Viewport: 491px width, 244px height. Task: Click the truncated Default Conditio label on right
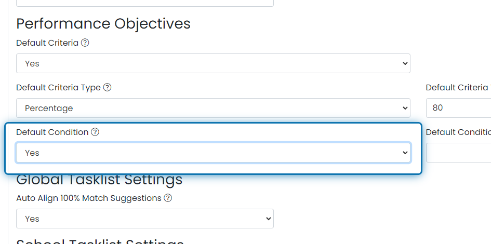pos(457,132)
